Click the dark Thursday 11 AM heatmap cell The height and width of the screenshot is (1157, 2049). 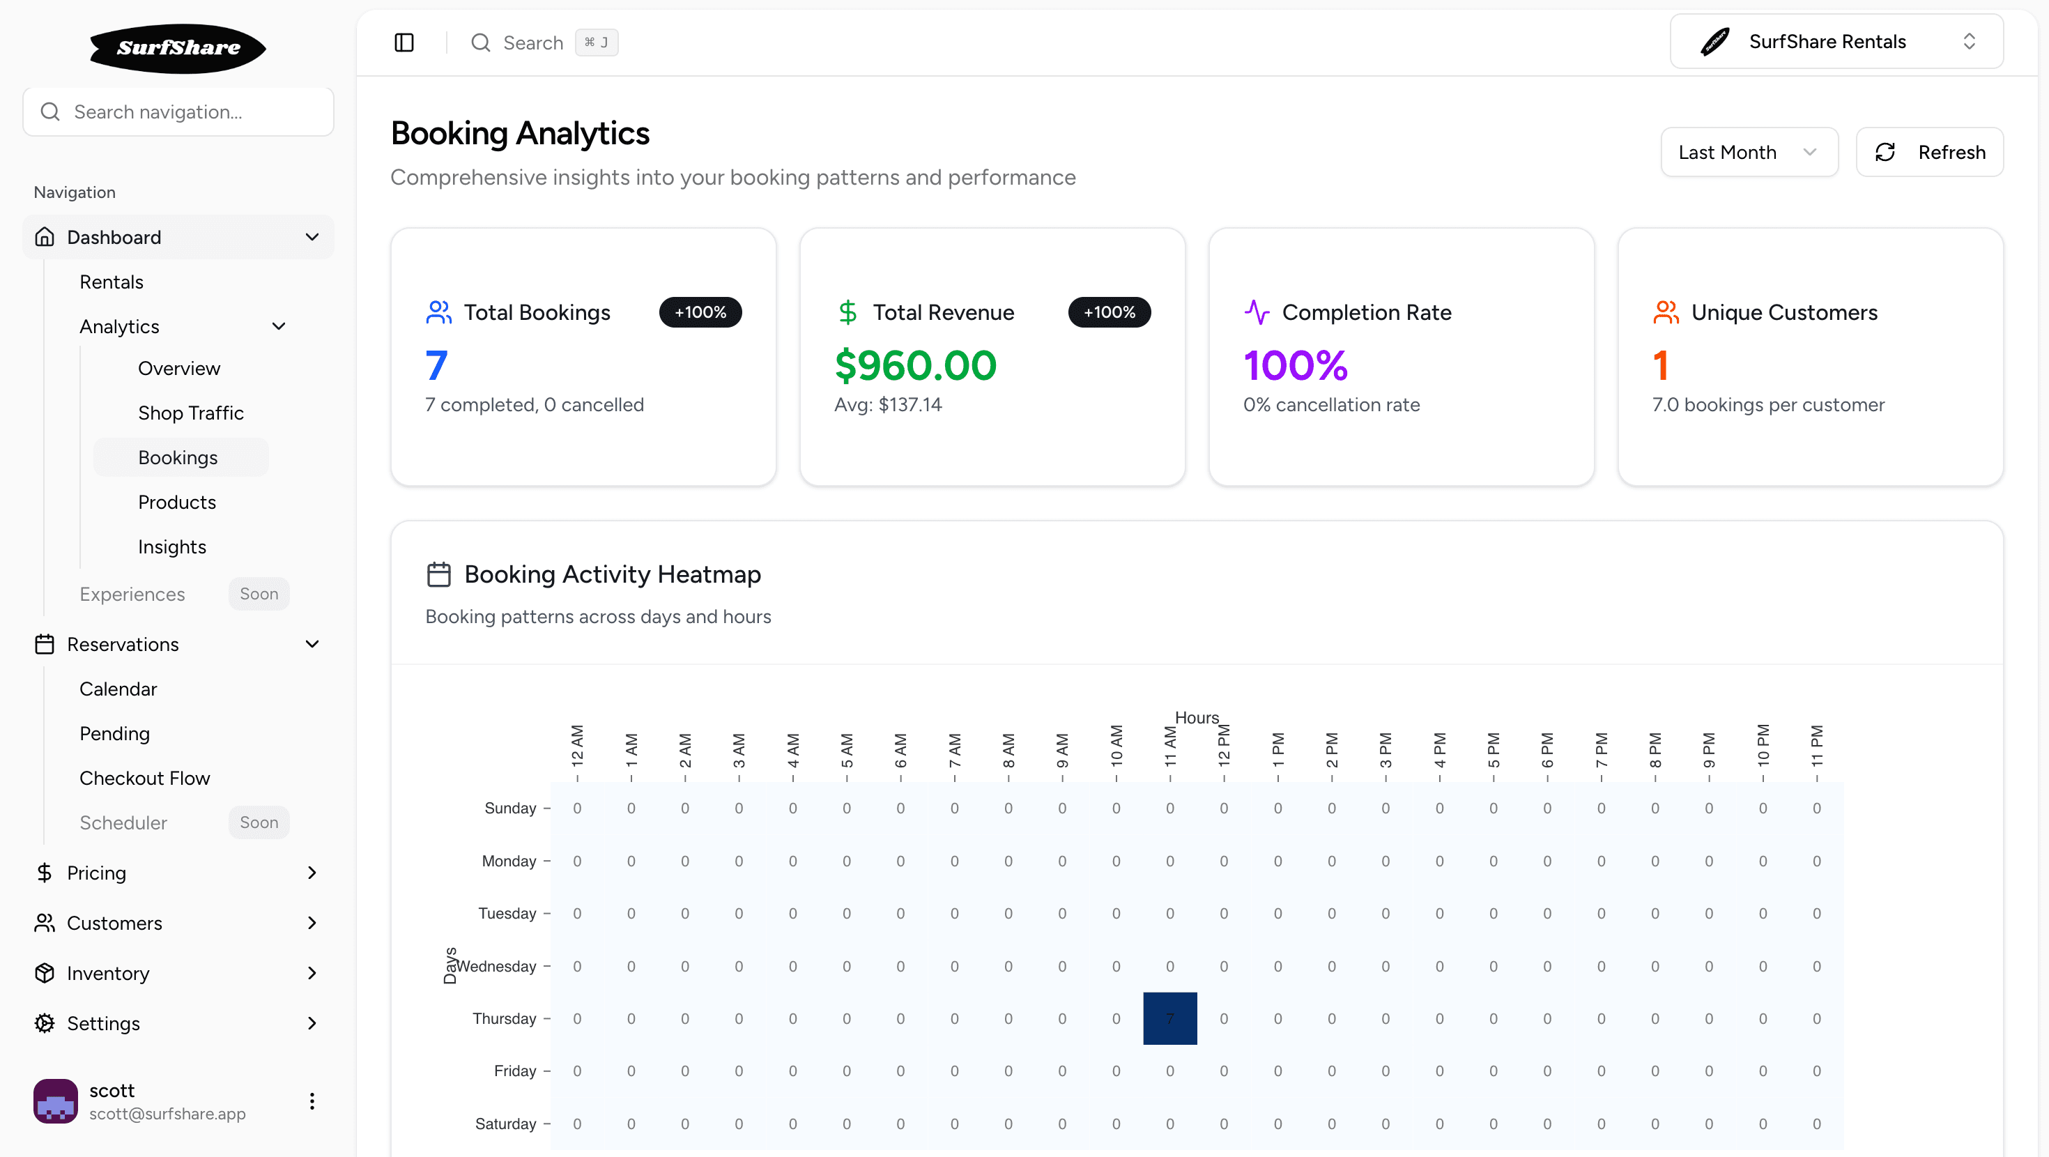1169,1018
